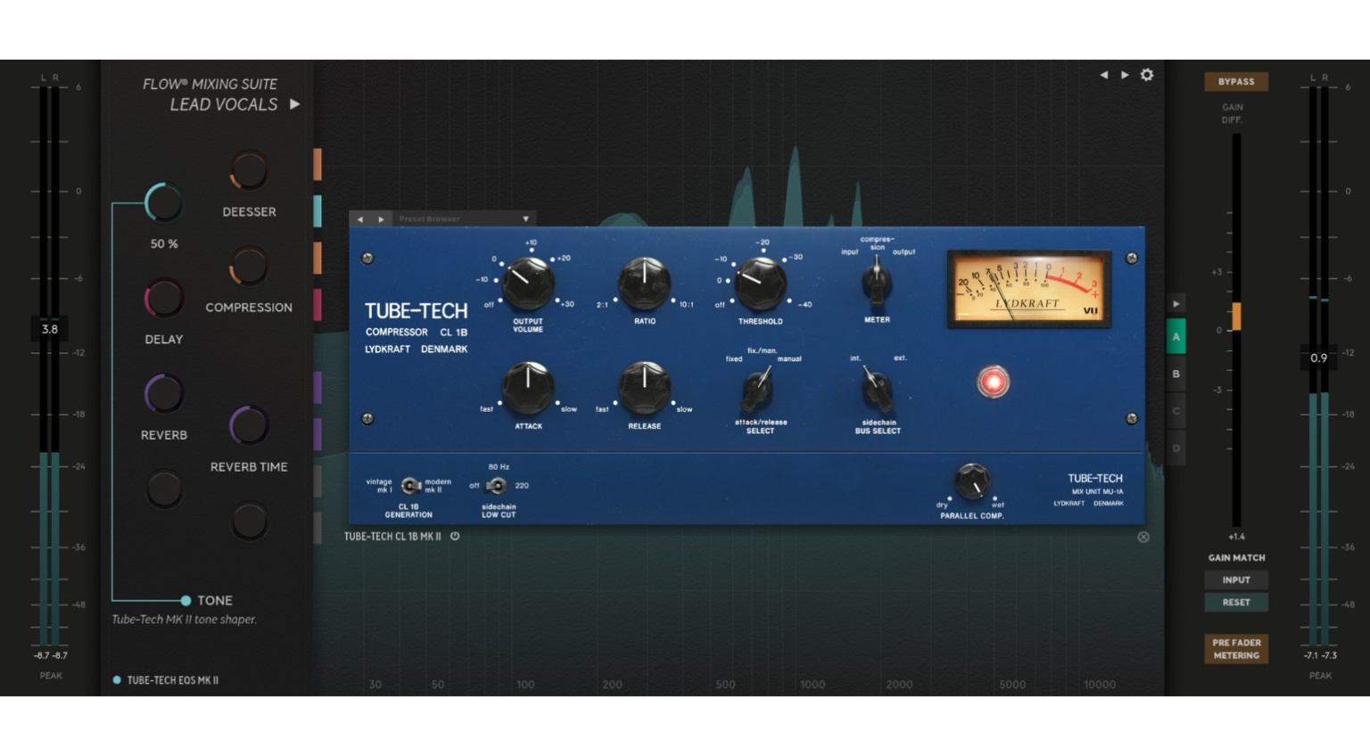Remove the plugin using the circled X icon
This screenshot has width=1370, height=756.
tap(1143, 537)
